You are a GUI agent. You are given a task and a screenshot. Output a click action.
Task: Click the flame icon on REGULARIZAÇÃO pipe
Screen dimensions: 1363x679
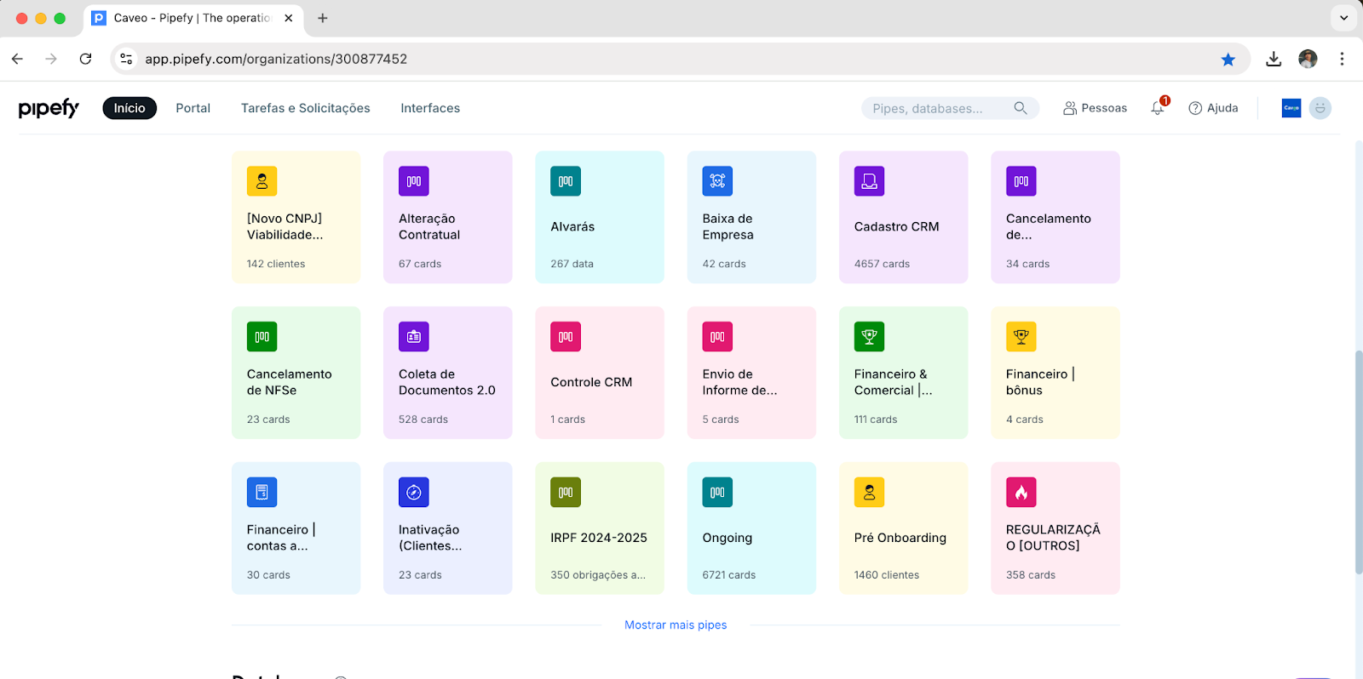[1021, 492]
